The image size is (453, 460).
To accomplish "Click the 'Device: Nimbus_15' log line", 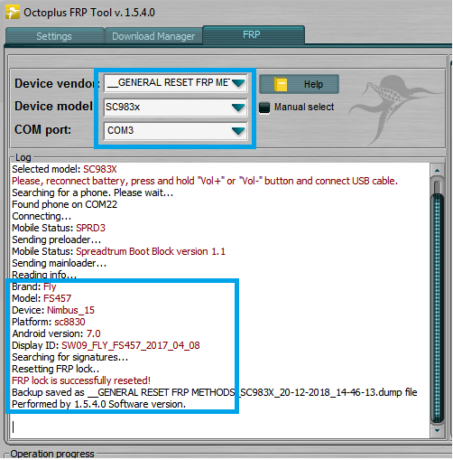I will click(53, 310).
